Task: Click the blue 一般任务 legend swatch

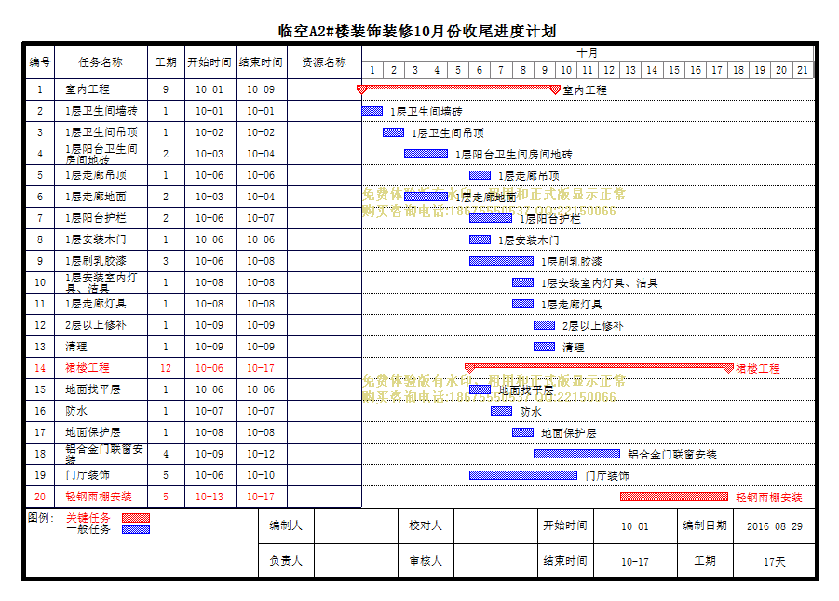Action: click(136, 529)
